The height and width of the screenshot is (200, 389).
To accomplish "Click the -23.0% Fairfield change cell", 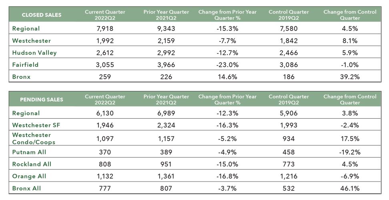I will point(227,65).
